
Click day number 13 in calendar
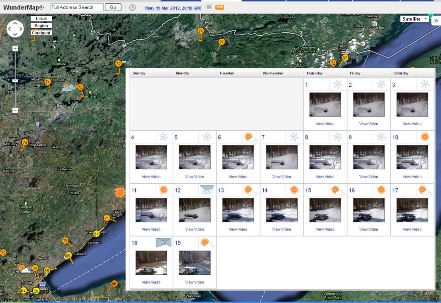(221, 190)
